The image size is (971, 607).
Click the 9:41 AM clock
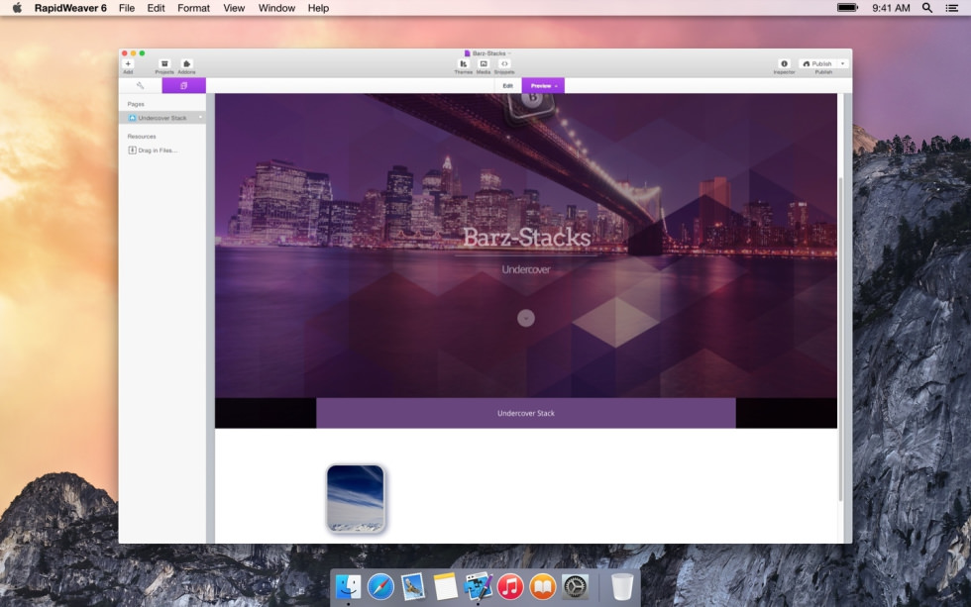891,8
